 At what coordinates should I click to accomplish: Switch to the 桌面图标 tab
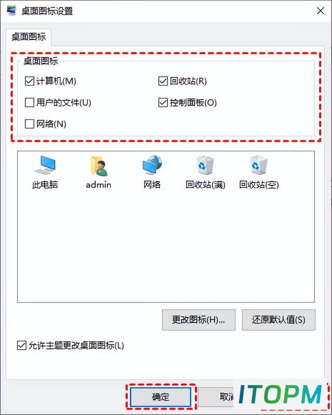[29, 37]
